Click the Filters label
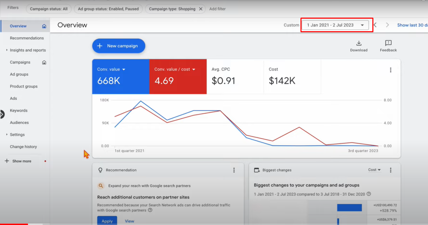The height and width of the screenshot is (225, 428). (13, 7)
